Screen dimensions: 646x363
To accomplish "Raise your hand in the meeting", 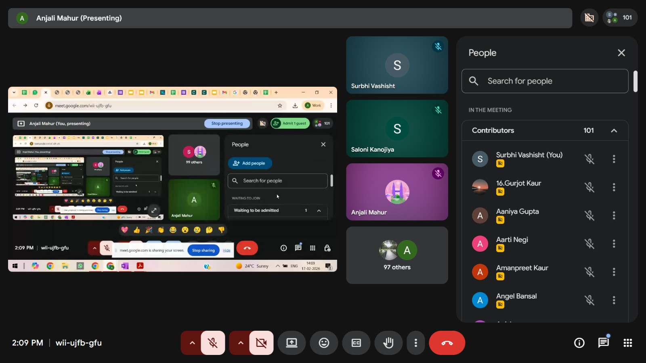I will (x=388, y=343).
